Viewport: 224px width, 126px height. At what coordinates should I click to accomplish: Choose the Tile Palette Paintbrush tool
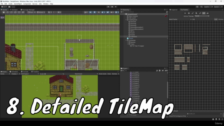192,13
